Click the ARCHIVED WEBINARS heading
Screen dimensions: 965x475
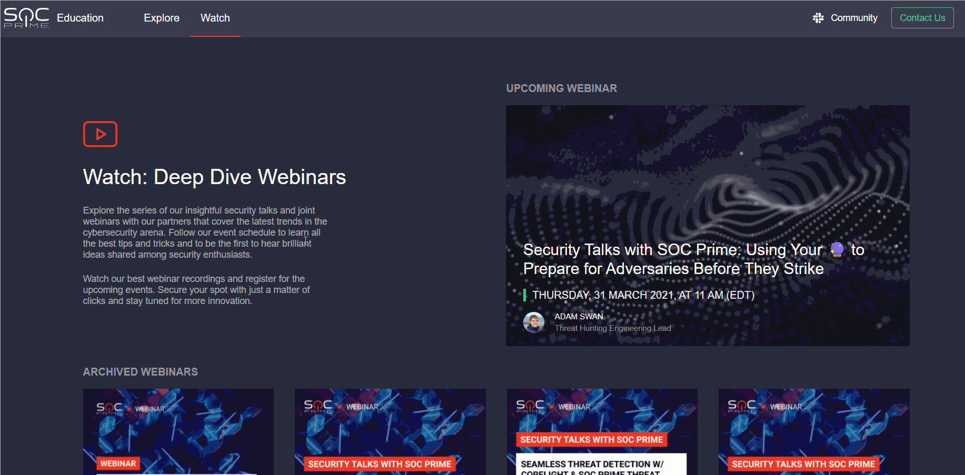[x=140, y=372]
